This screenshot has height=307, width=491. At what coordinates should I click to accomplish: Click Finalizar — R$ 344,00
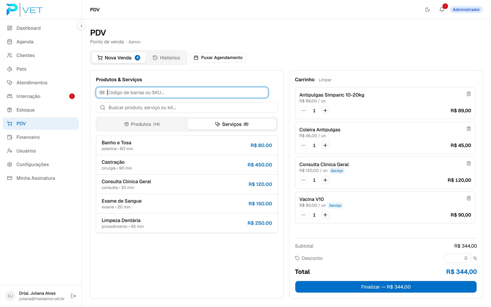386,287
